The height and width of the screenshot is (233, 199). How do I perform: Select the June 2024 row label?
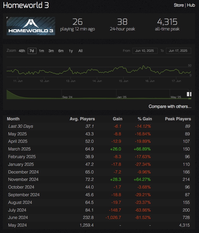click(18, 218)
